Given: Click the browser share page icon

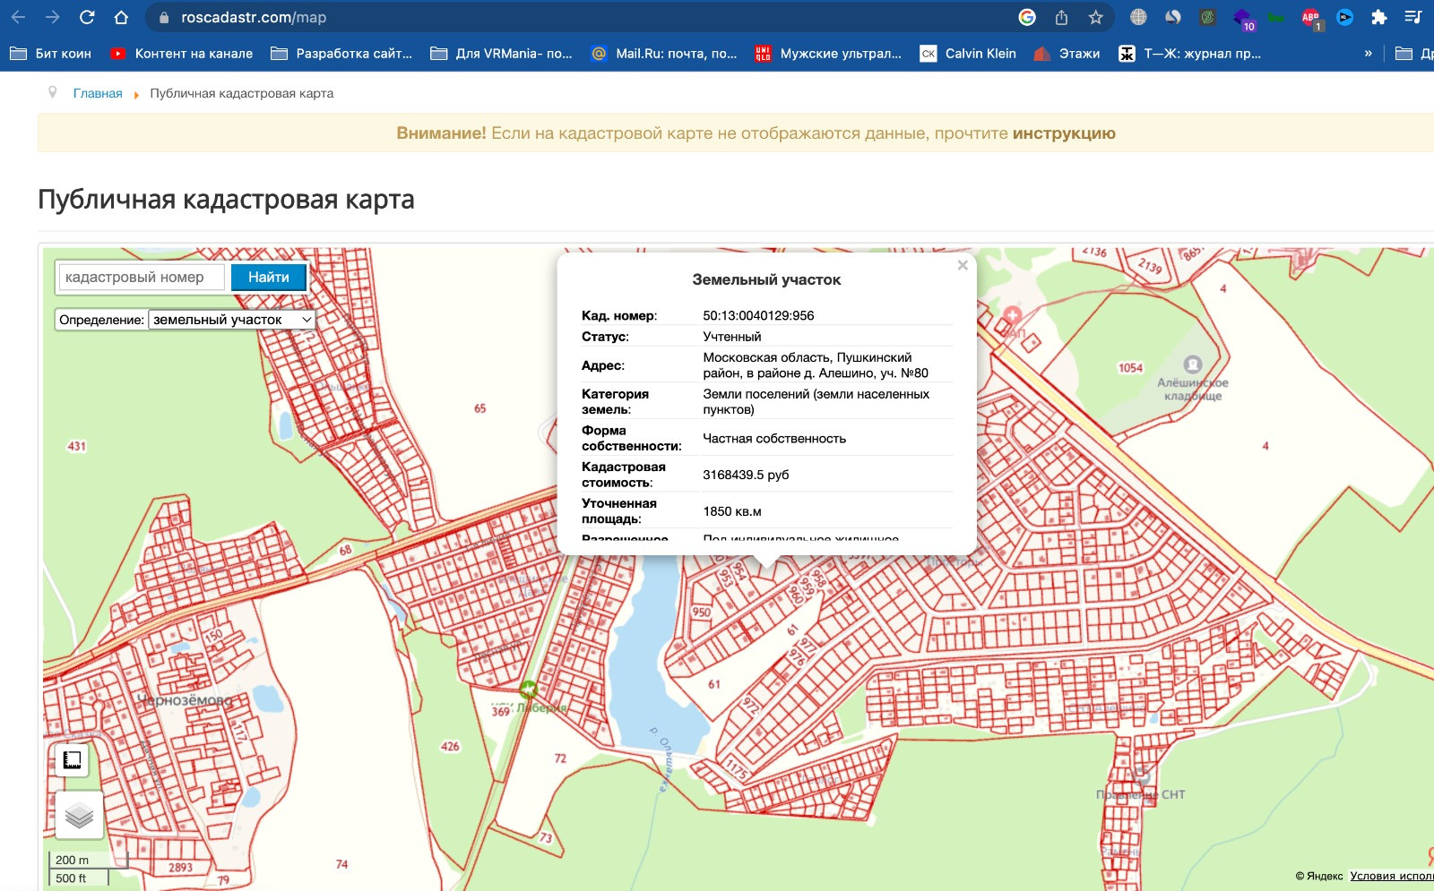Looking at the screenshot, I should pos(1061,17).
